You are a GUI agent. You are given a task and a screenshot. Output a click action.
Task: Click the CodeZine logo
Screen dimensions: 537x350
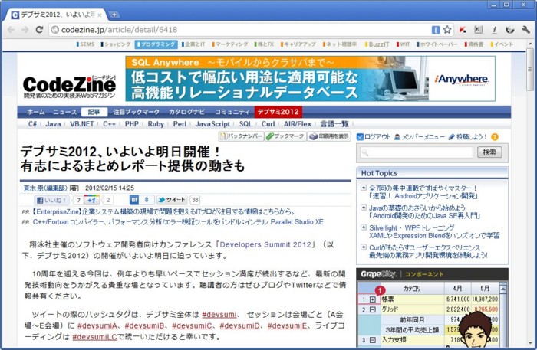(x=70, y=86)
